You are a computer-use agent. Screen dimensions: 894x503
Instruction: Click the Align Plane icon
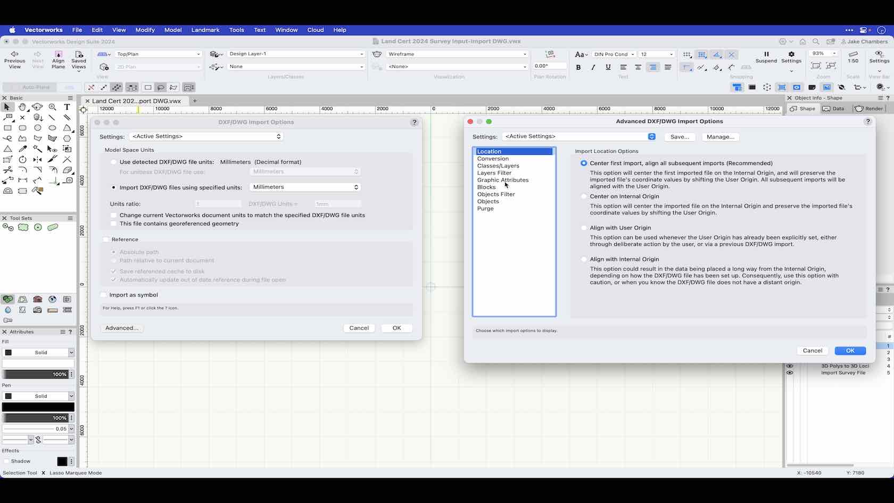(x=59, y=54)
